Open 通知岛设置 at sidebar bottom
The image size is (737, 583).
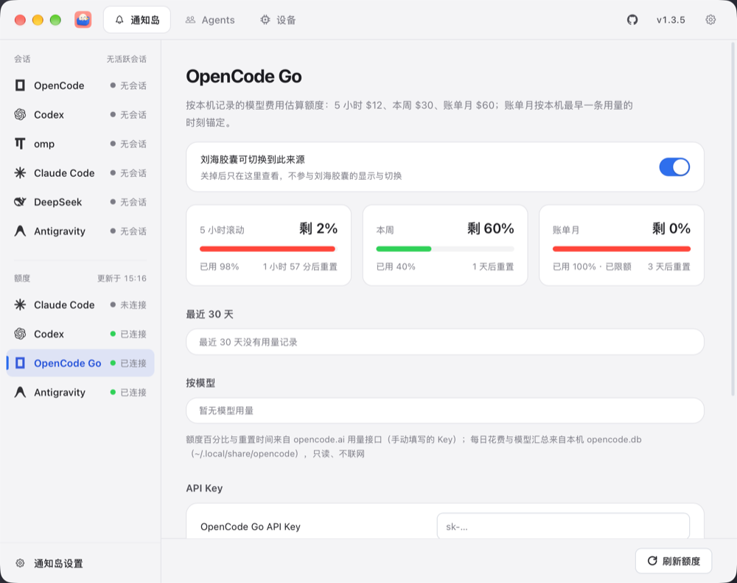coord(80,563)
